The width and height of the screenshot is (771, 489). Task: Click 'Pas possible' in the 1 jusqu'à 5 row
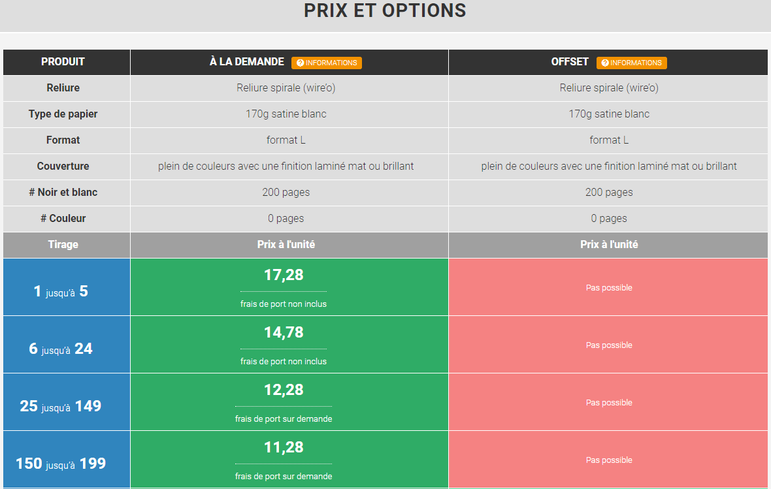(x=609, y=288)
